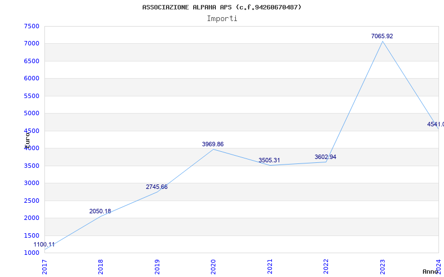Screen dimensions: 444x277
Task: Select the 7065.92 data label
Action: [x=382, y=36]
